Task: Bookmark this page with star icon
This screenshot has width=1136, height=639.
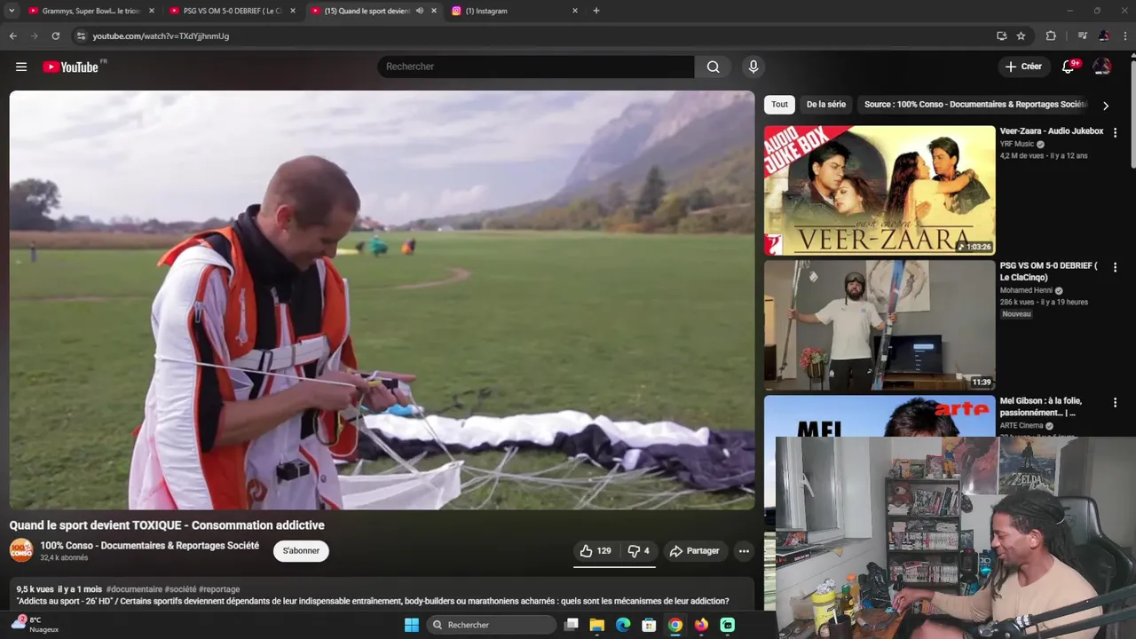Action: [1022, 35]
